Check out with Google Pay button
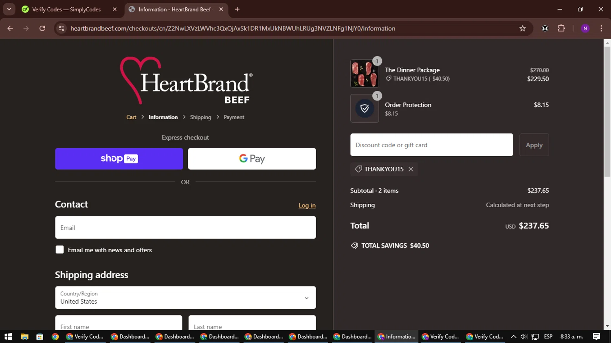This screenshot has height=343, width=611. pos(252,159)
